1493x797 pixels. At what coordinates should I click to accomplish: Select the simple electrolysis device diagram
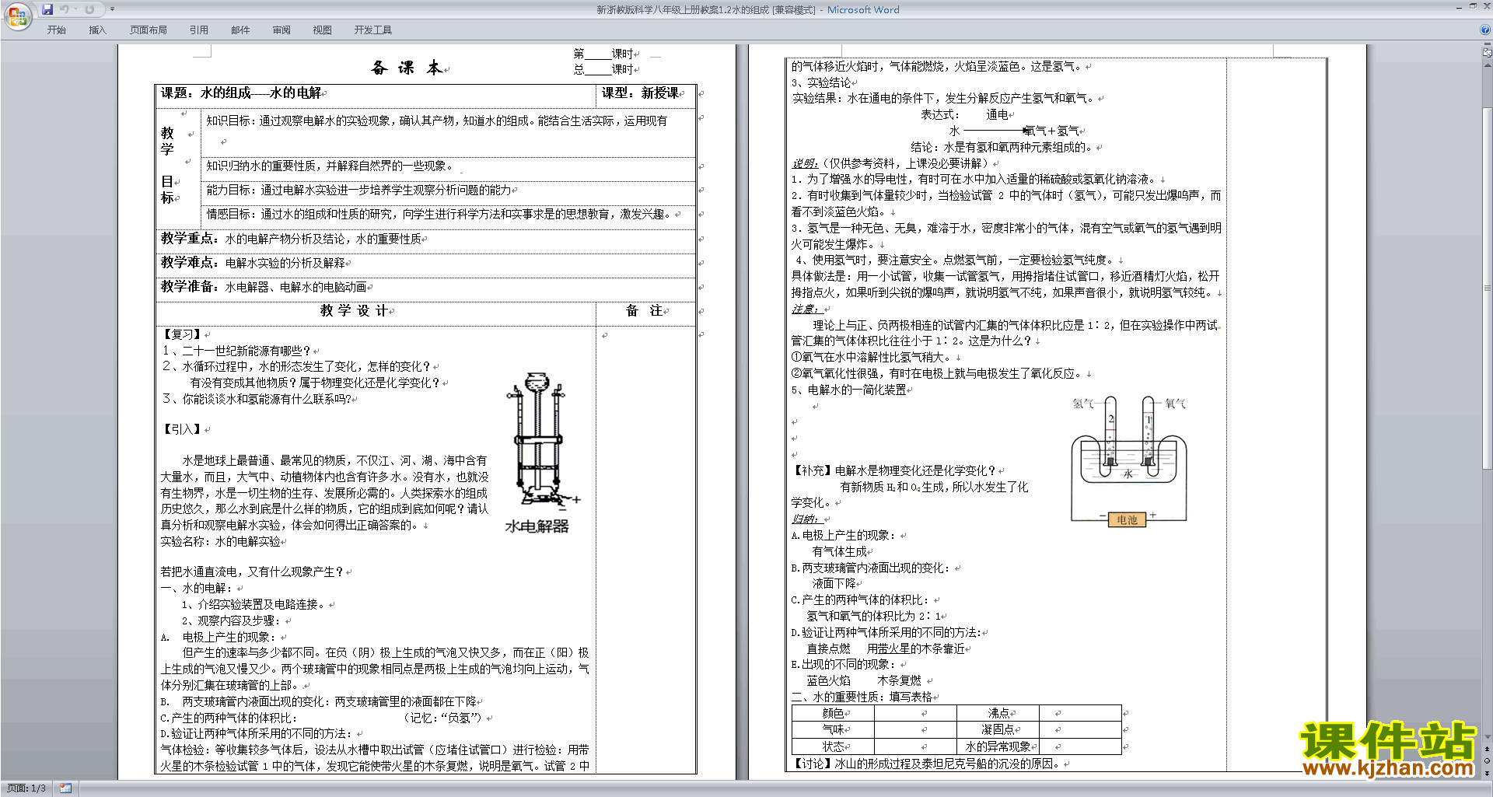tap(1129, 462)
